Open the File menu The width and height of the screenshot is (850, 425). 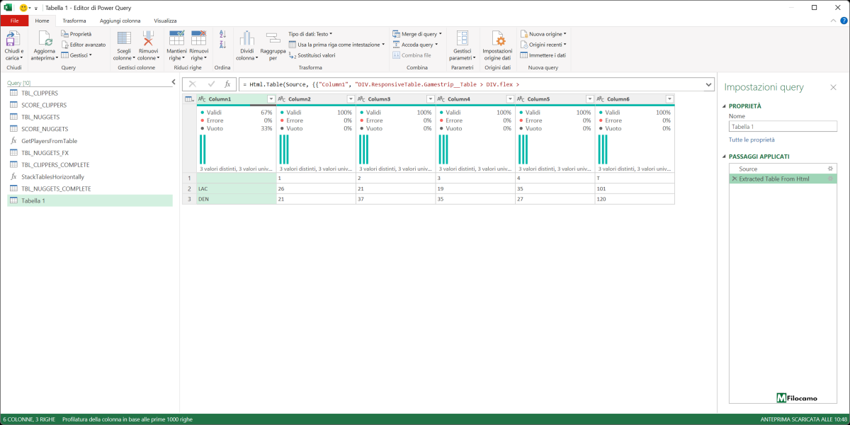click(14, 21)
